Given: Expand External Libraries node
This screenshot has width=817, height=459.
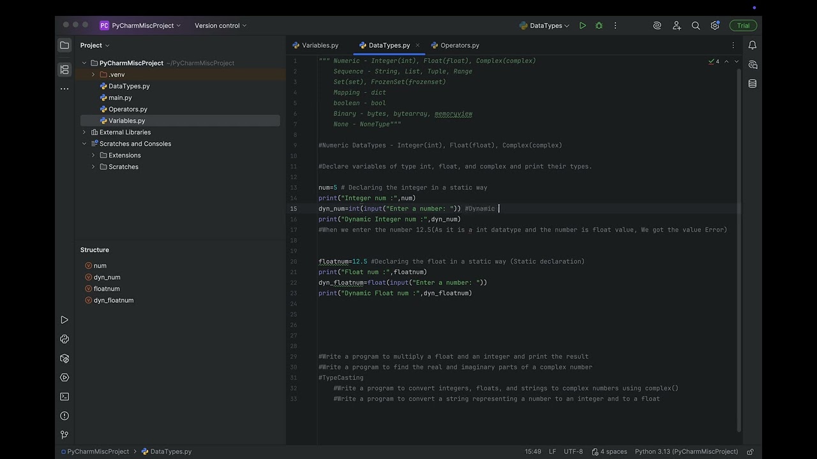Looking at the screenshot, I should pyautogui.click(x=84, y=132).
